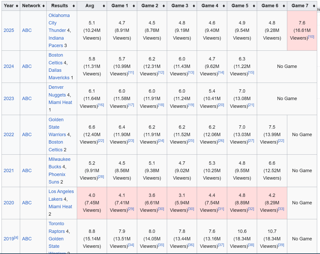Open citation [11] in 2024 Game 1 cell

(131, 73)
